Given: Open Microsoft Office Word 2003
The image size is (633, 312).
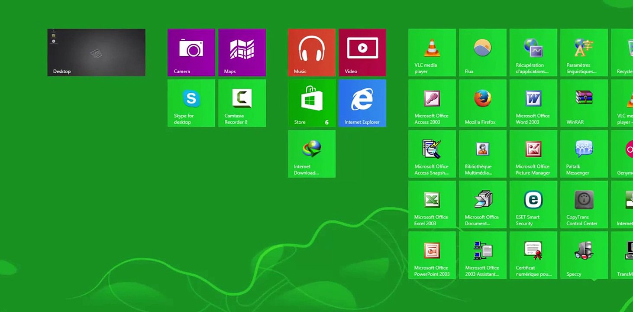Looking at the screenshot, I should 533,103.
